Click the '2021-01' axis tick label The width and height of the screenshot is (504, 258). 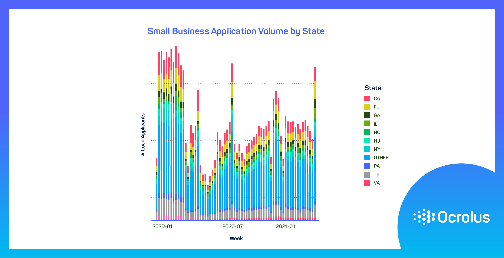285,226
